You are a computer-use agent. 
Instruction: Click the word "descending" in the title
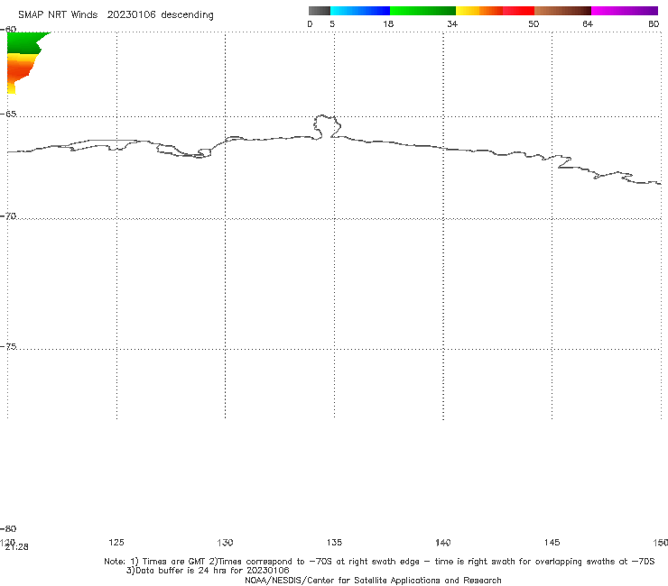click(x=187, y=15)
